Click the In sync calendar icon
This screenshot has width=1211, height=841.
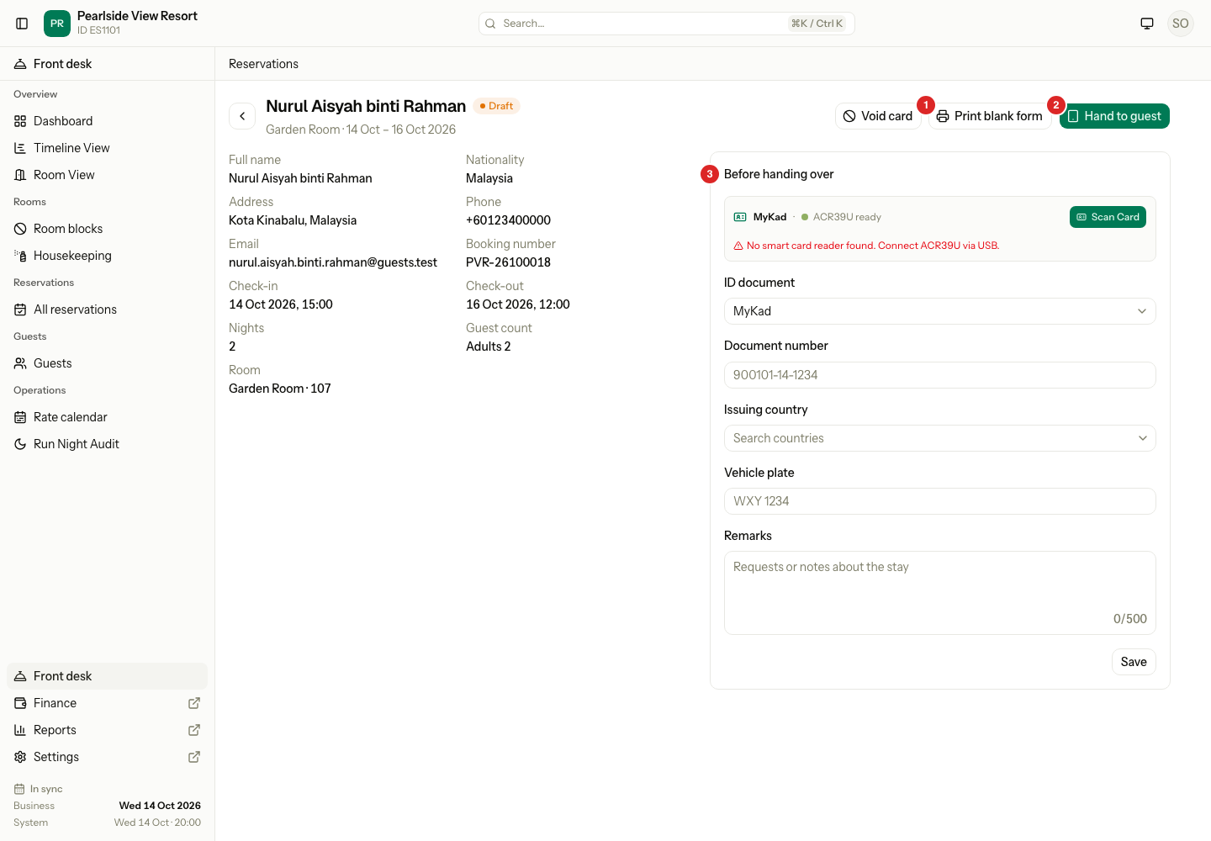[19, 789]
